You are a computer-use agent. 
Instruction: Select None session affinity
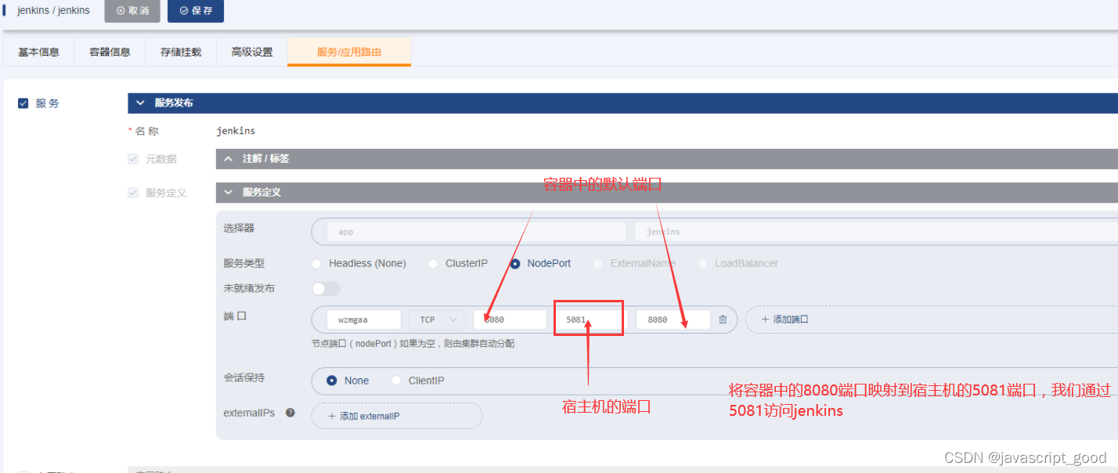332,381
